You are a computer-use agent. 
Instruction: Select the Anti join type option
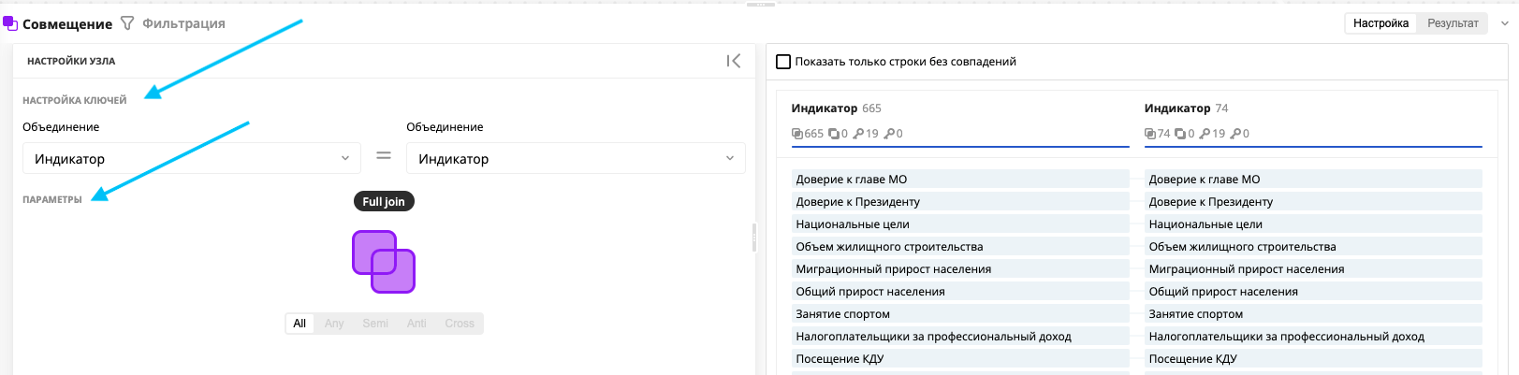pyautogui.click(x=416, y=324)
